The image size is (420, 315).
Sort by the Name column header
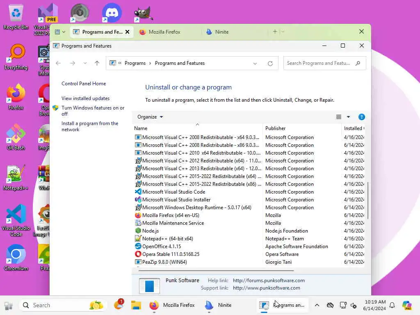click(x=197, y=128)
